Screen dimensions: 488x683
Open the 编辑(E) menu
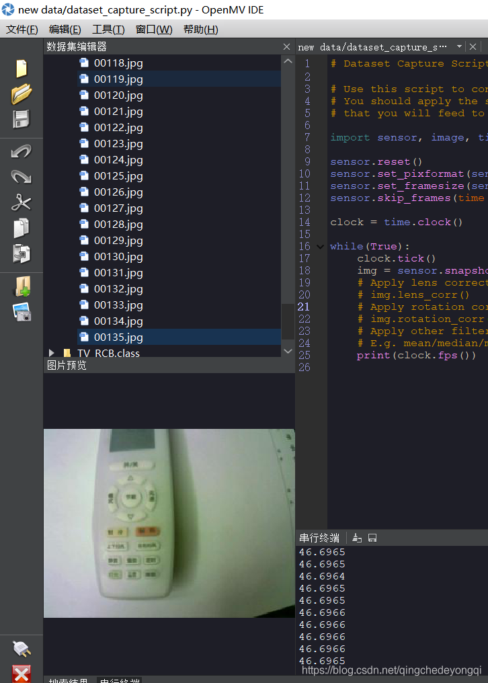tap(65, 30)
